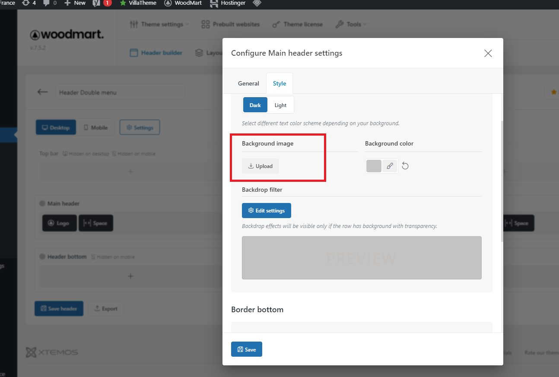Screen dimensions: 559x377
Task: Open the Theme license page
Action: point(297,24)
